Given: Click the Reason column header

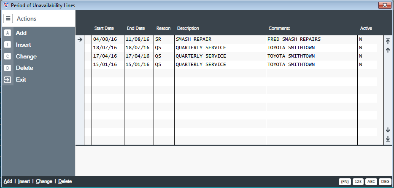Looking at the screenshot, I should (163, 28).
